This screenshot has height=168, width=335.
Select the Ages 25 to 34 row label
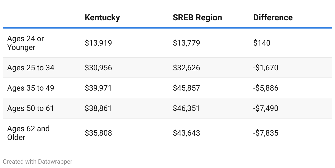point(31,68)
